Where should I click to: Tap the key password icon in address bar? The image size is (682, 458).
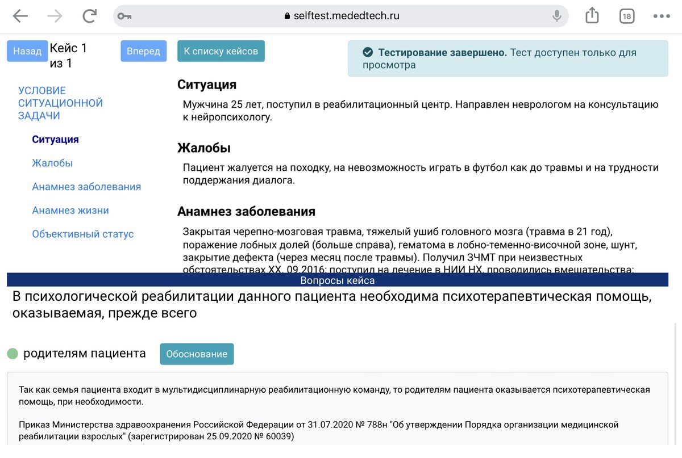[x=124, y=16]
